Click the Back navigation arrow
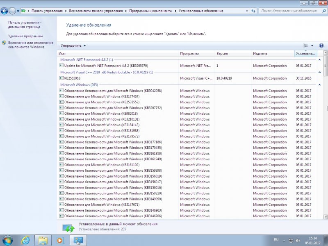 (4, 11)
